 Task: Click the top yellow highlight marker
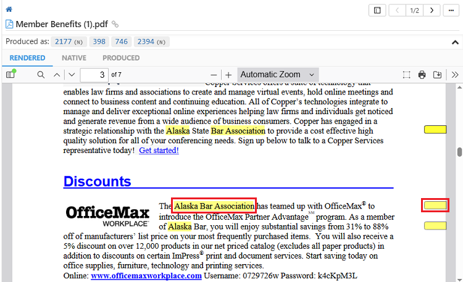click(x=435, y=130)
